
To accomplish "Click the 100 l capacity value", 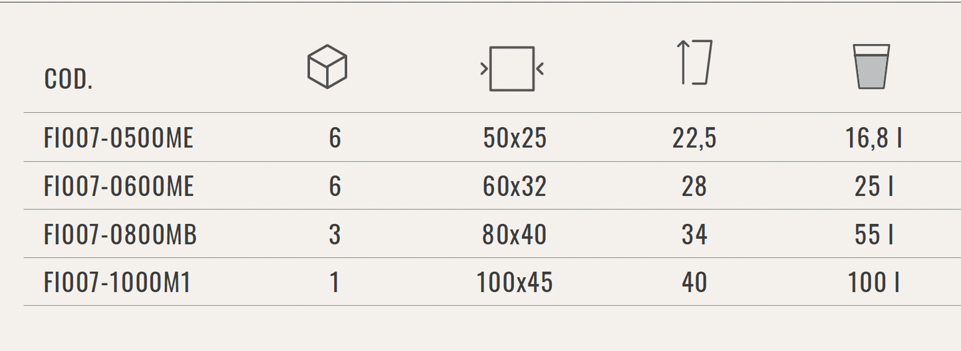I will (874, 283).
